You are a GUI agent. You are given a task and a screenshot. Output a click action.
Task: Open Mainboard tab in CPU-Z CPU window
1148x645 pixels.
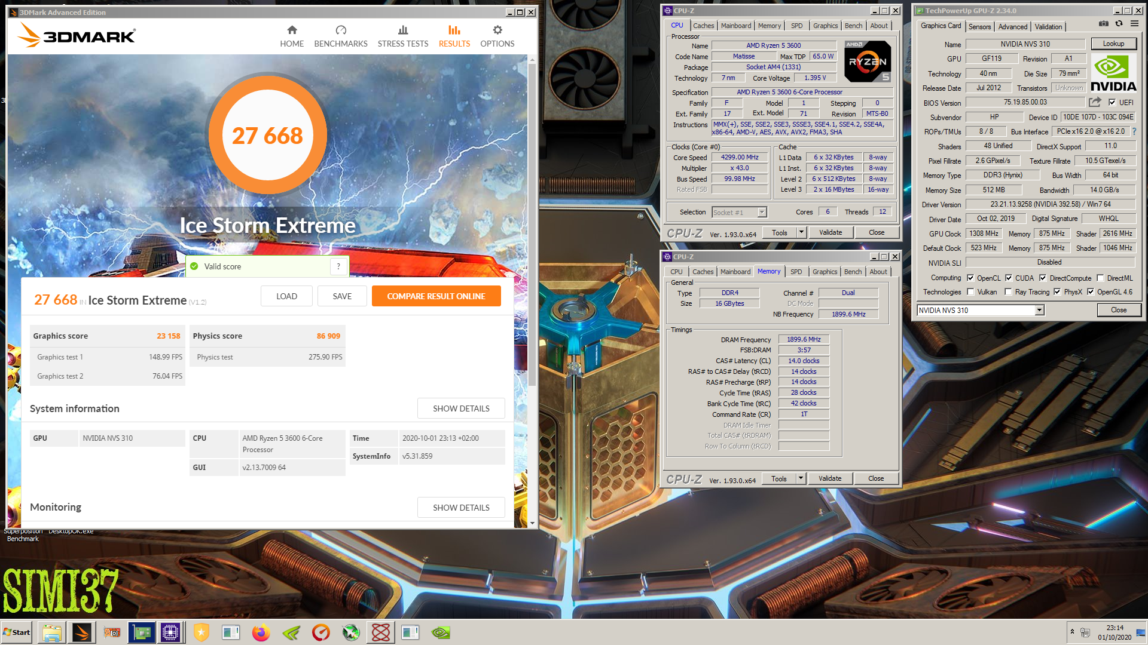736,26
